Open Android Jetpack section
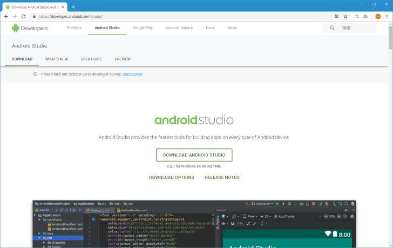 179,28
